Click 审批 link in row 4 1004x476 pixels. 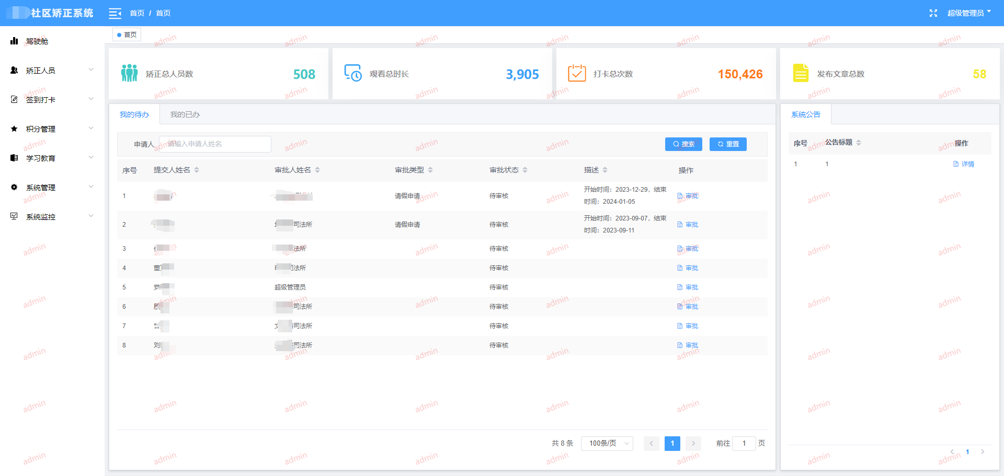click(688, 268)
